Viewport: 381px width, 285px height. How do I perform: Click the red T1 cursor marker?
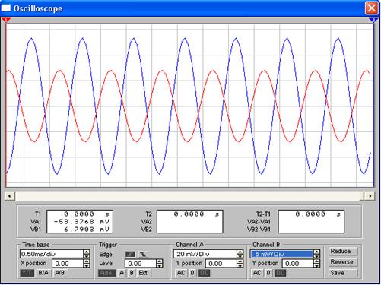click(x=5, y=20)
